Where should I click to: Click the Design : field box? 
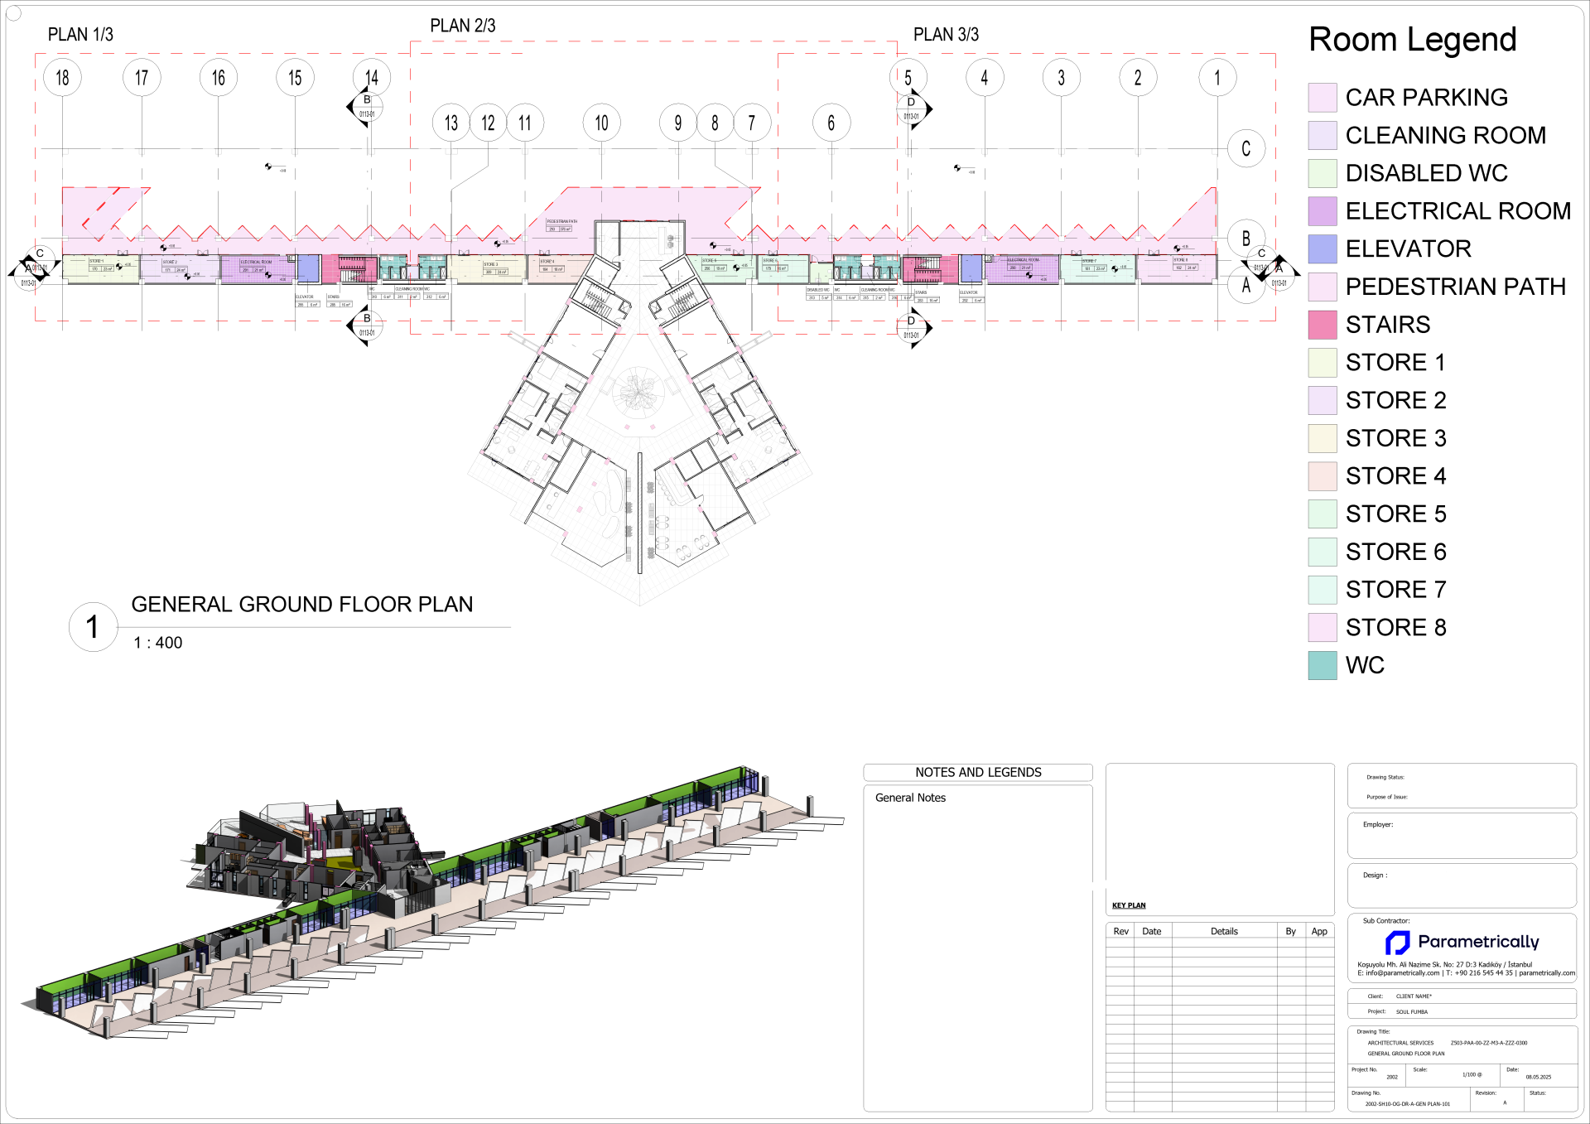[1462, 885]
